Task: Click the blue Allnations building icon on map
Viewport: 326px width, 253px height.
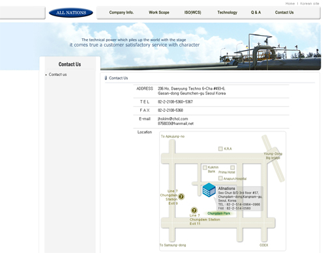Action: (209, 190)
